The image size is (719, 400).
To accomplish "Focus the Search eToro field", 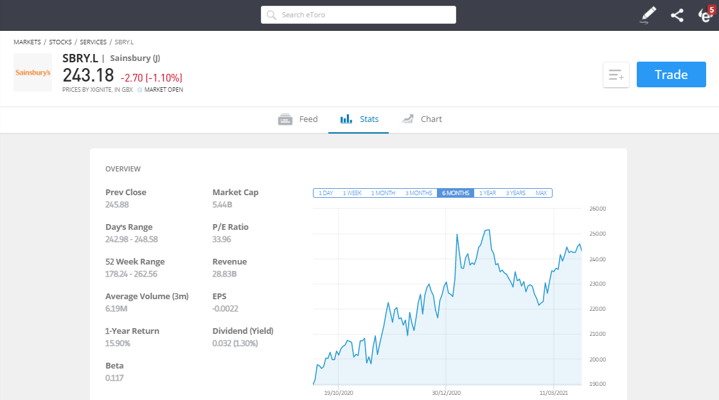I will pyautogui.click(x=358, y=15).
